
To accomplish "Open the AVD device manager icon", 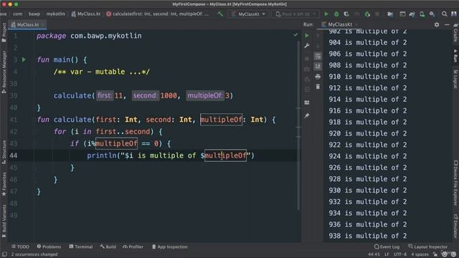I will click(x=422, y=14).
